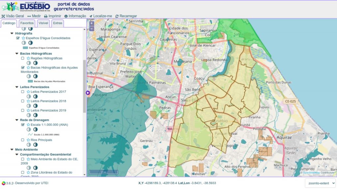Enable Leitos Perenizados 2018 layer
The width and height of the screenshot is (337, 189).
(x=23, y=101)
